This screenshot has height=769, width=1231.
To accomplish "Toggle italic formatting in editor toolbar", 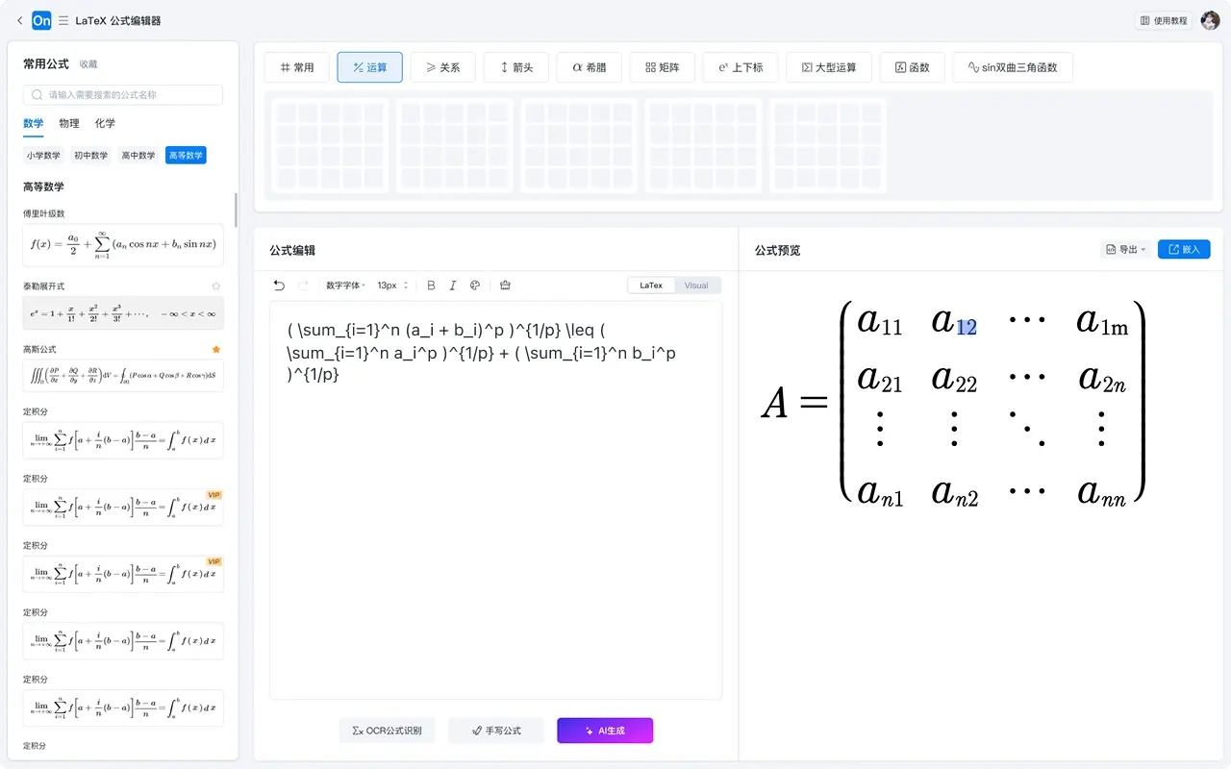I will point(453,285).
